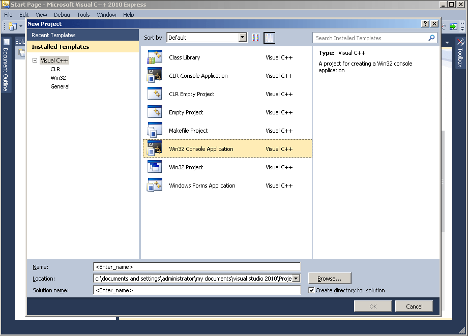Switch to medium icons list view
468x336 pixels.
tap(269, 38)
